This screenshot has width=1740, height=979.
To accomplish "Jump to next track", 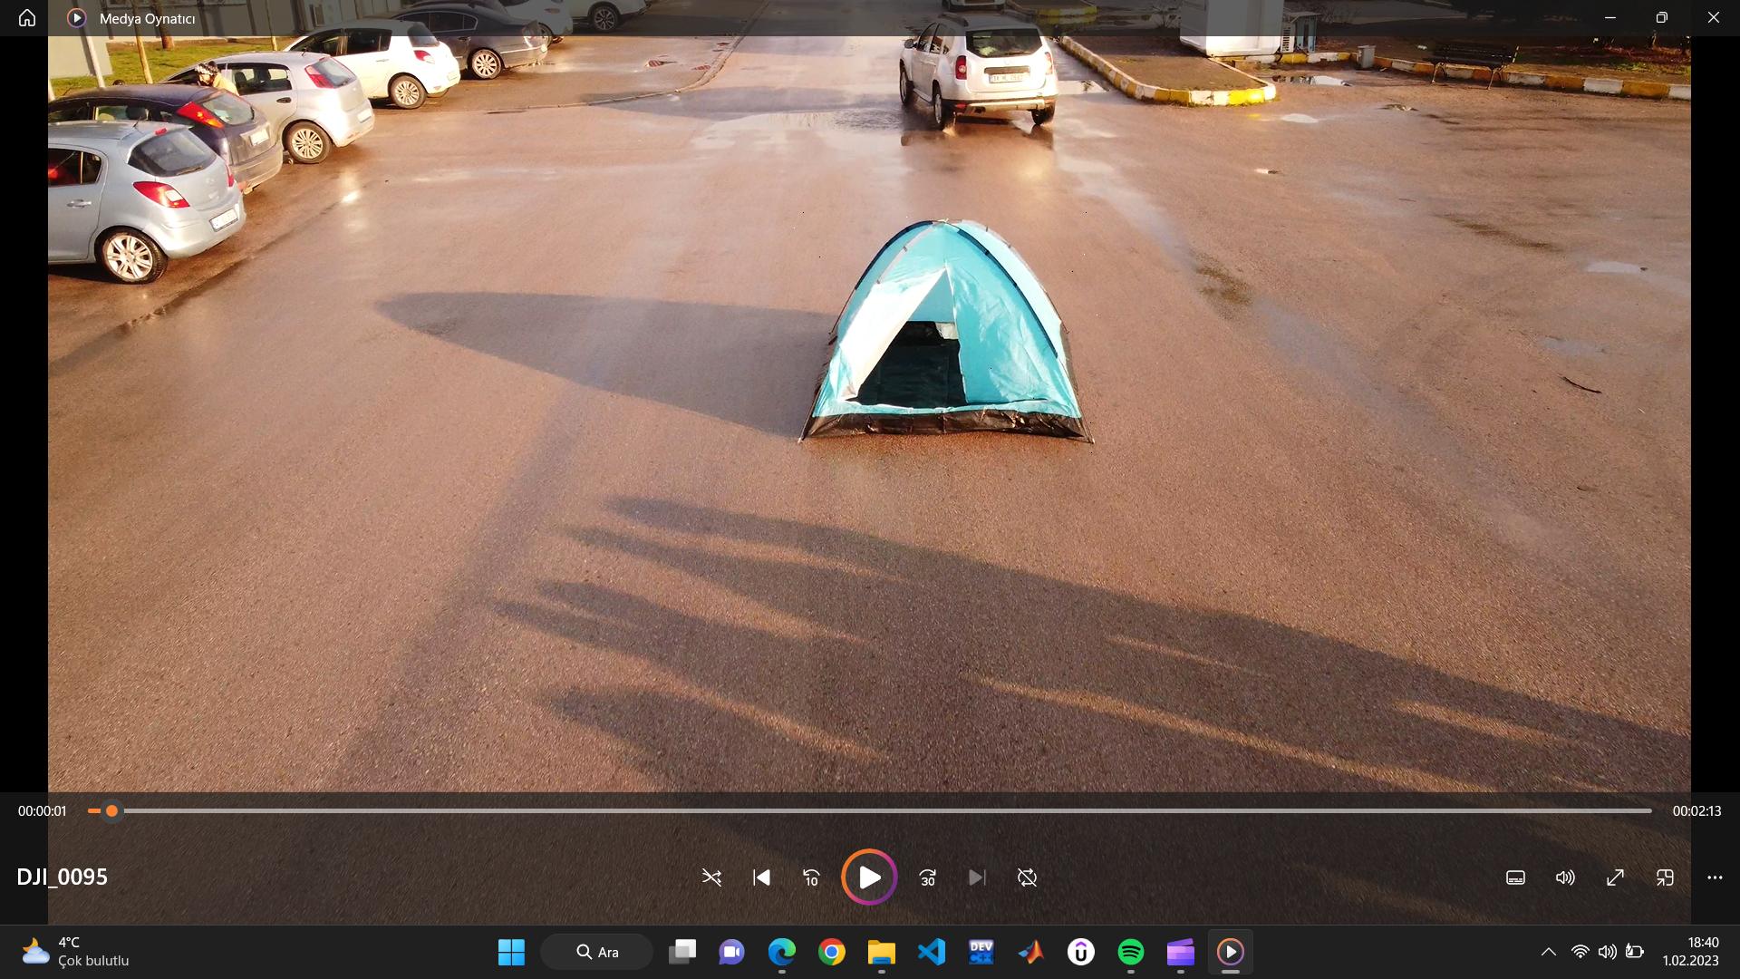I will coord(977,877).
